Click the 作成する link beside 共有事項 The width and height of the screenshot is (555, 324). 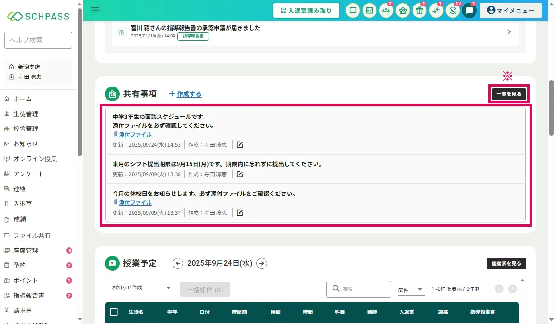(185, 94)
